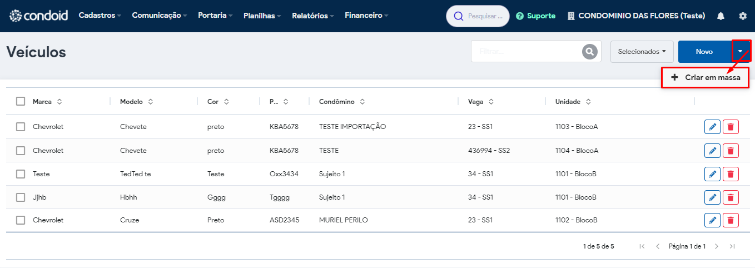755x268 pixels.
Task: Edit the Cruze vehicle row
Action: (712, 220)
